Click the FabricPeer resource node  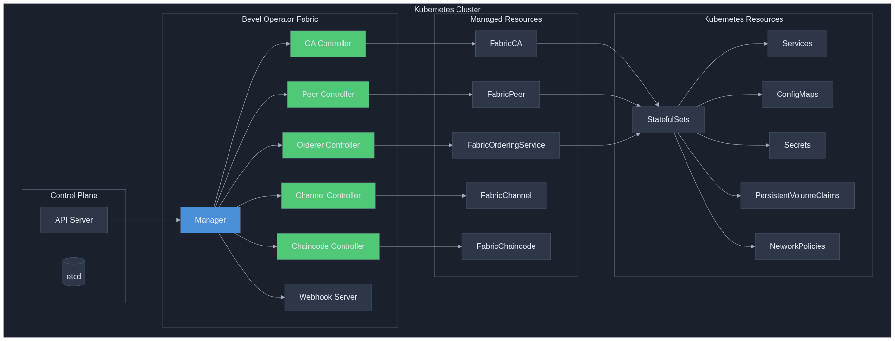tap(506, 95)
